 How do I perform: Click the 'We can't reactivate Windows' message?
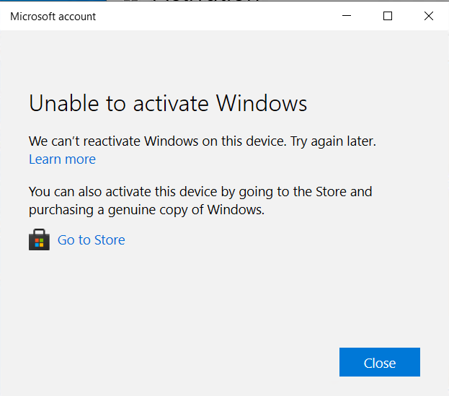click(203, 141)
